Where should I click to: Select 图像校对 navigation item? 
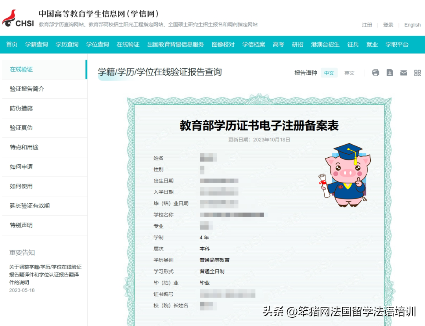[223, 44]
